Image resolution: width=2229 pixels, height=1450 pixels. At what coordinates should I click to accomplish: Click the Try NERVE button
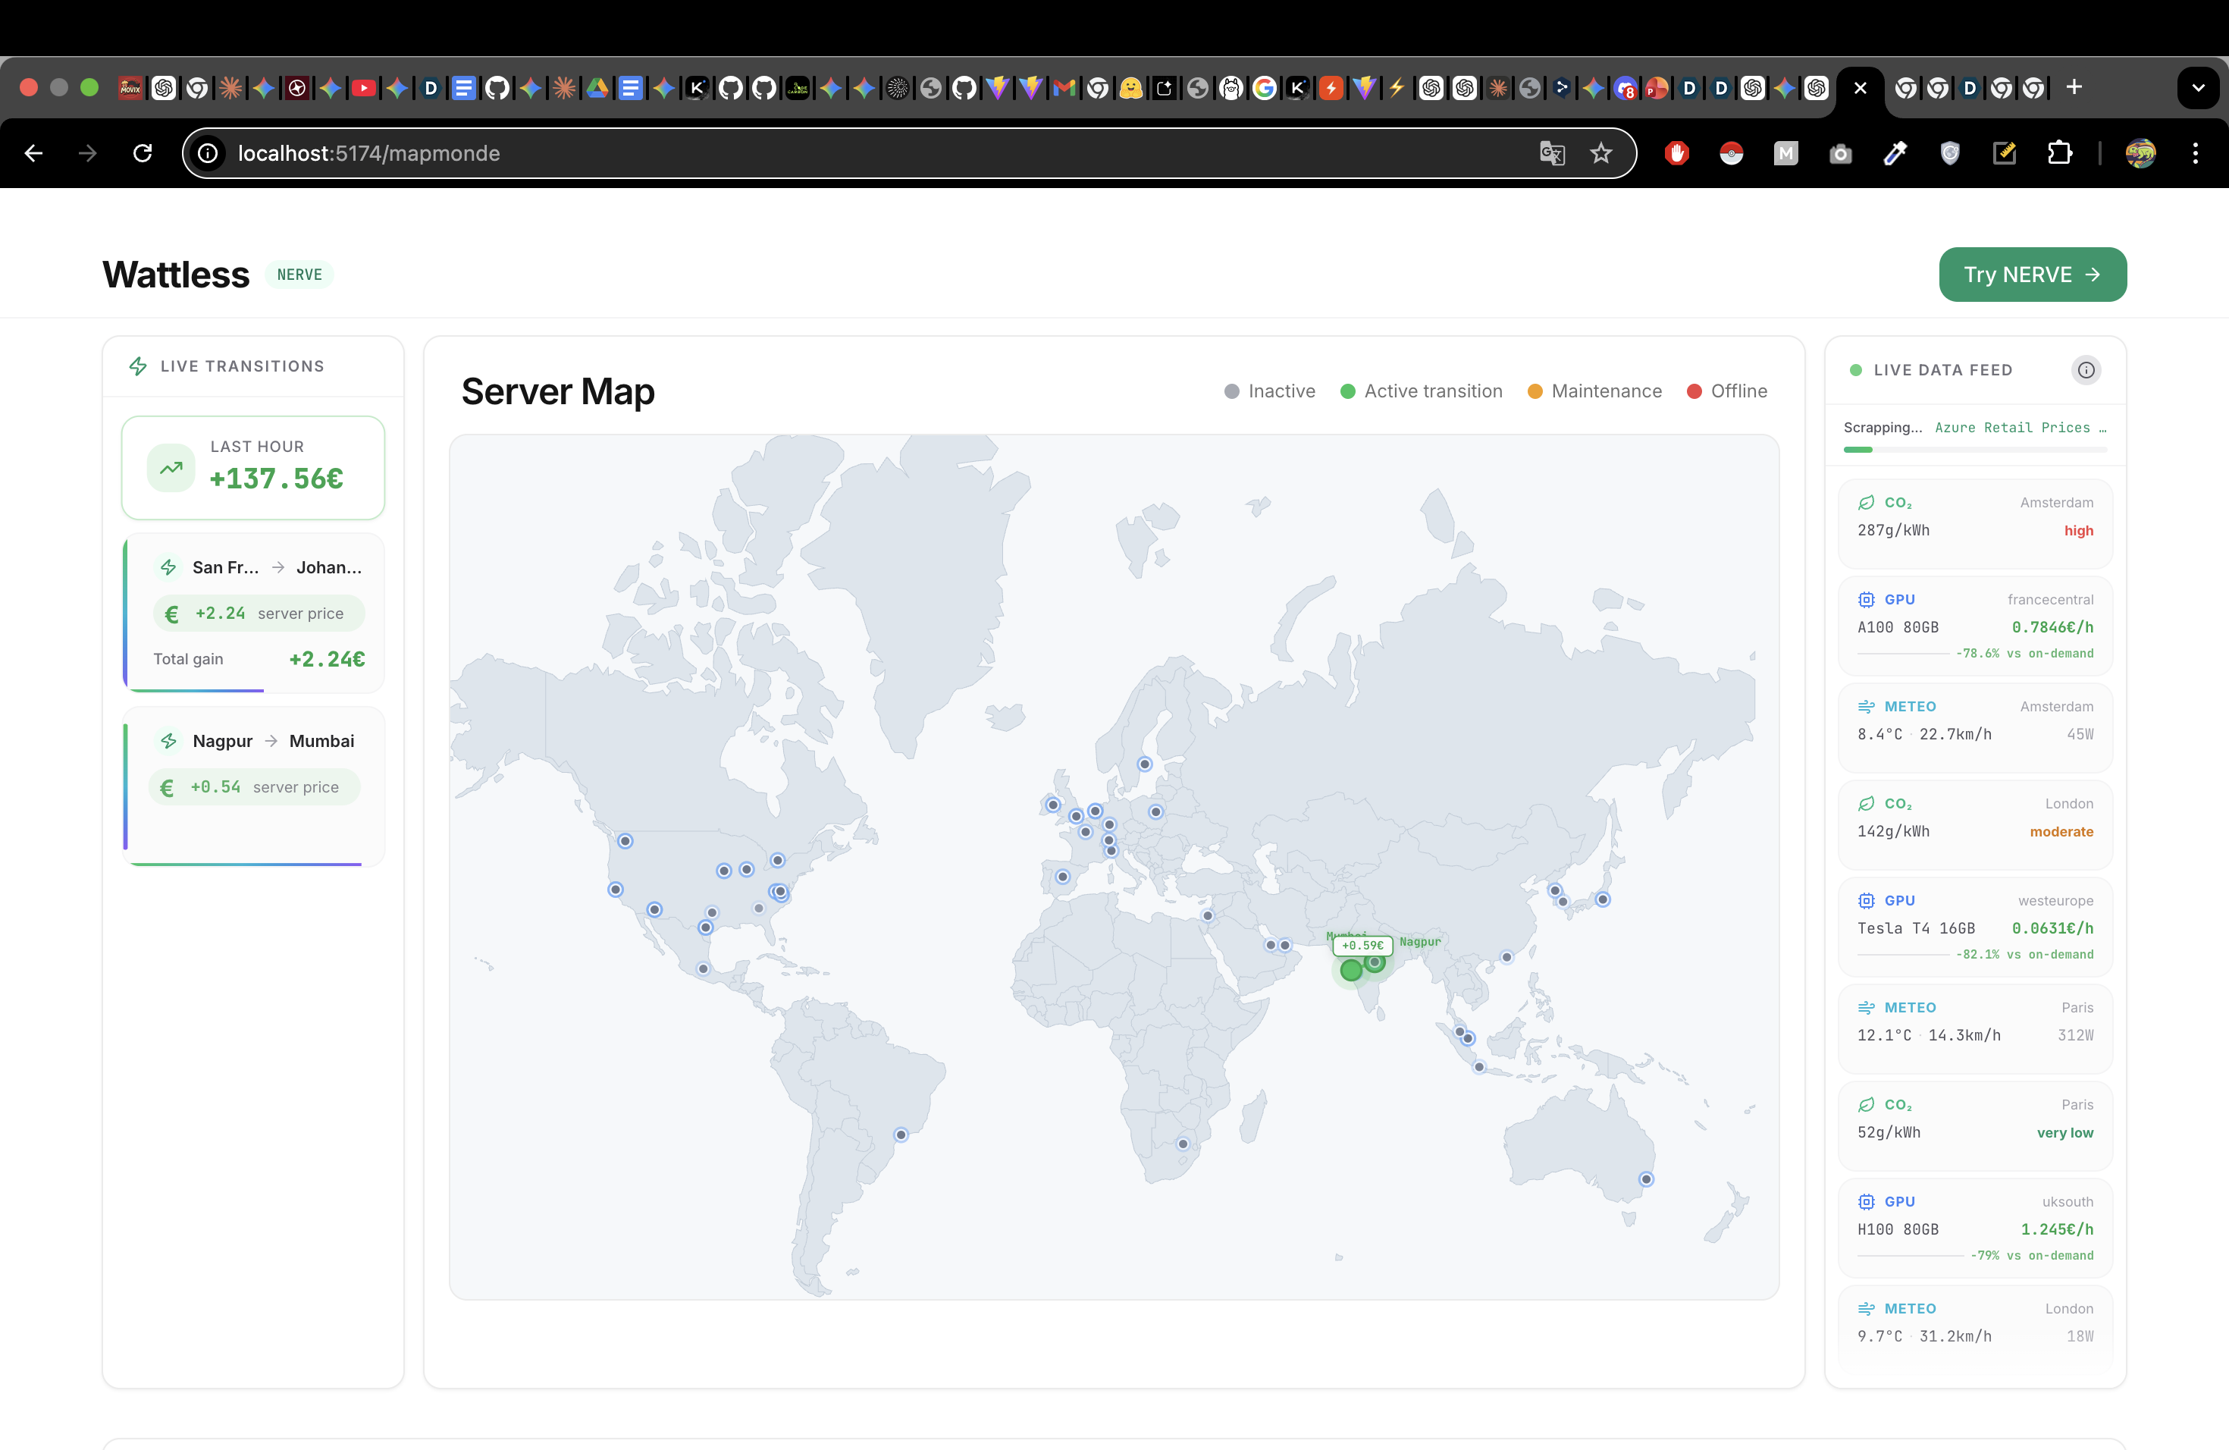[x=2033, y=275]
